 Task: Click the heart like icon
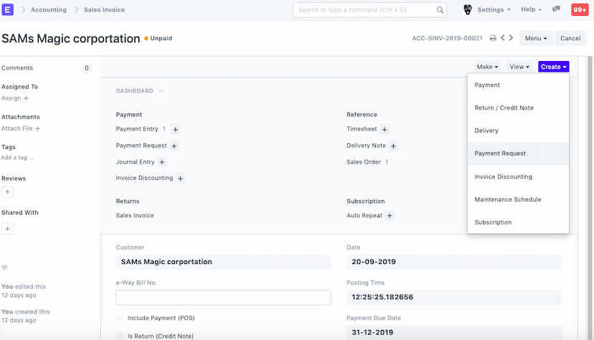pyautogui.click(x=4, y=268)
